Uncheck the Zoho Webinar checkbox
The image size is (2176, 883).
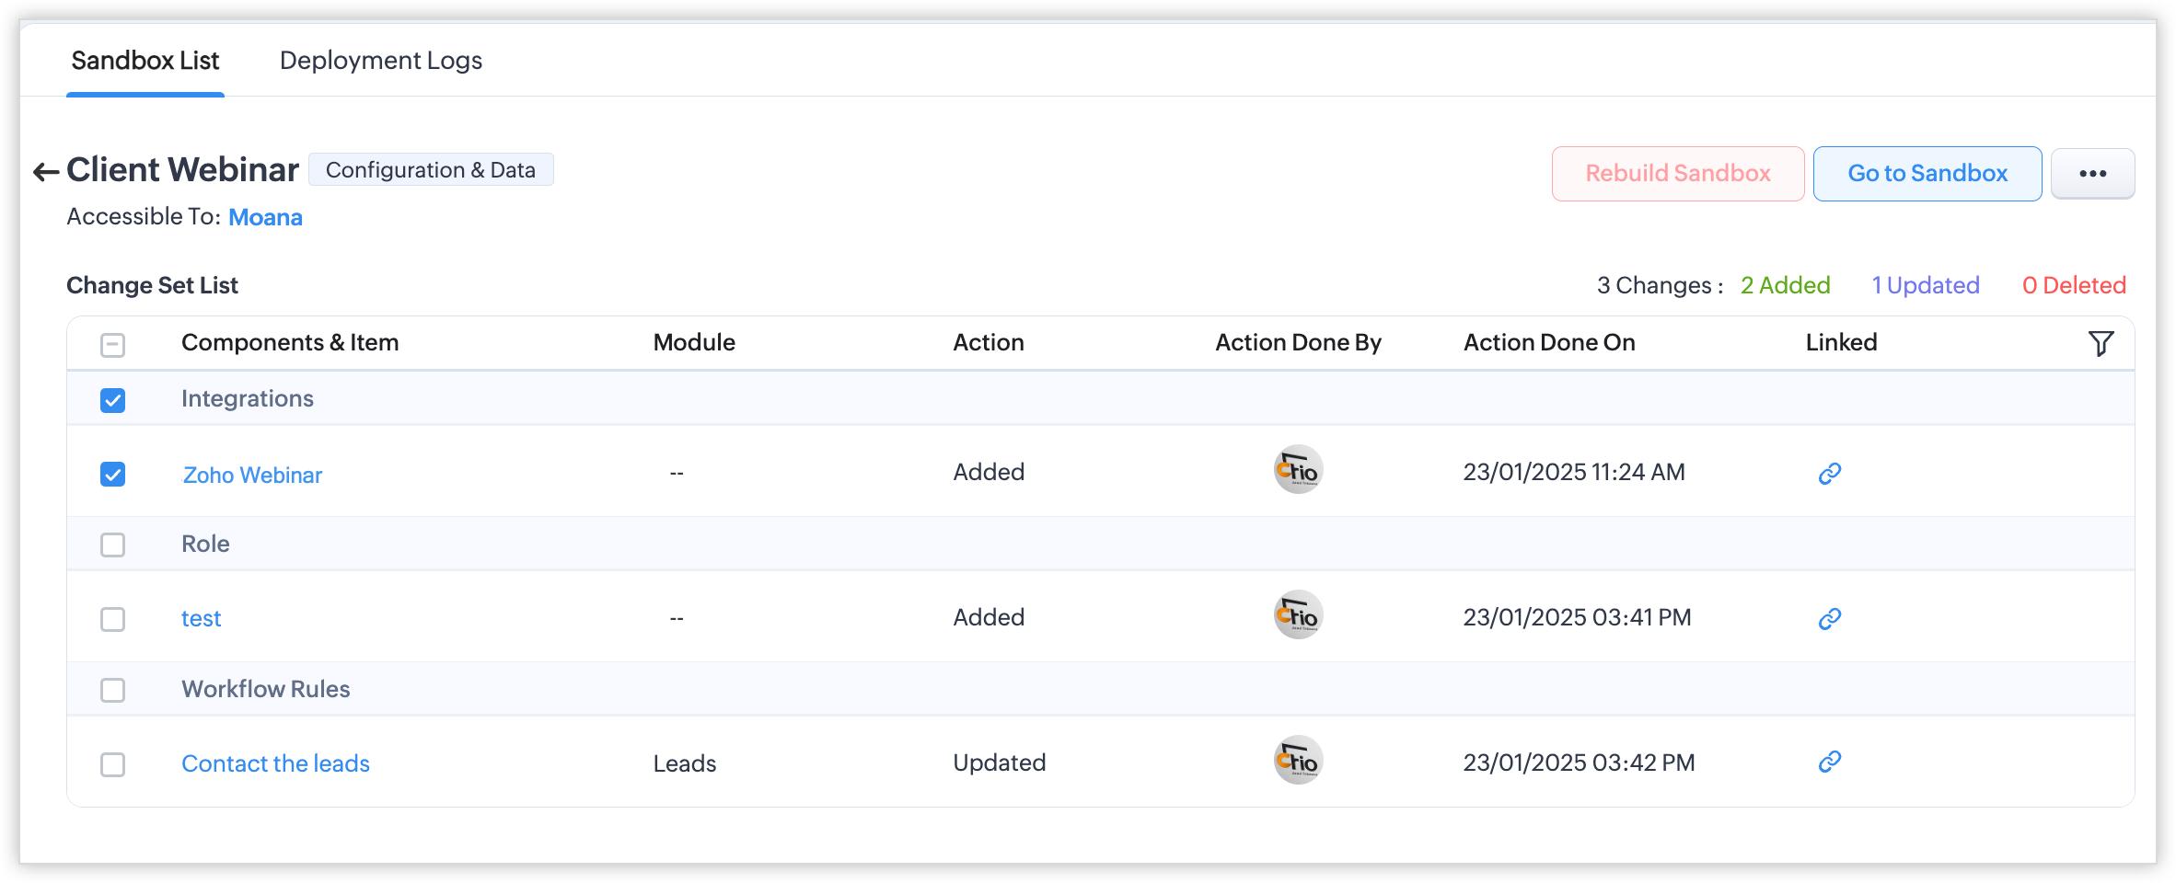113,475
